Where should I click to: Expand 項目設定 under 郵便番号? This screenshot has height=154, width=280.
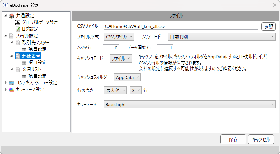(x=18, y=63)
